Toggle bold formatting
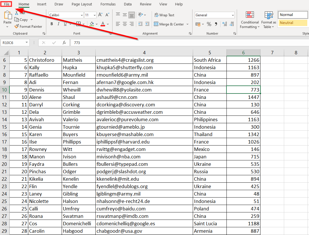Viewport: 309px width, 235px height. tap(51, 24)
